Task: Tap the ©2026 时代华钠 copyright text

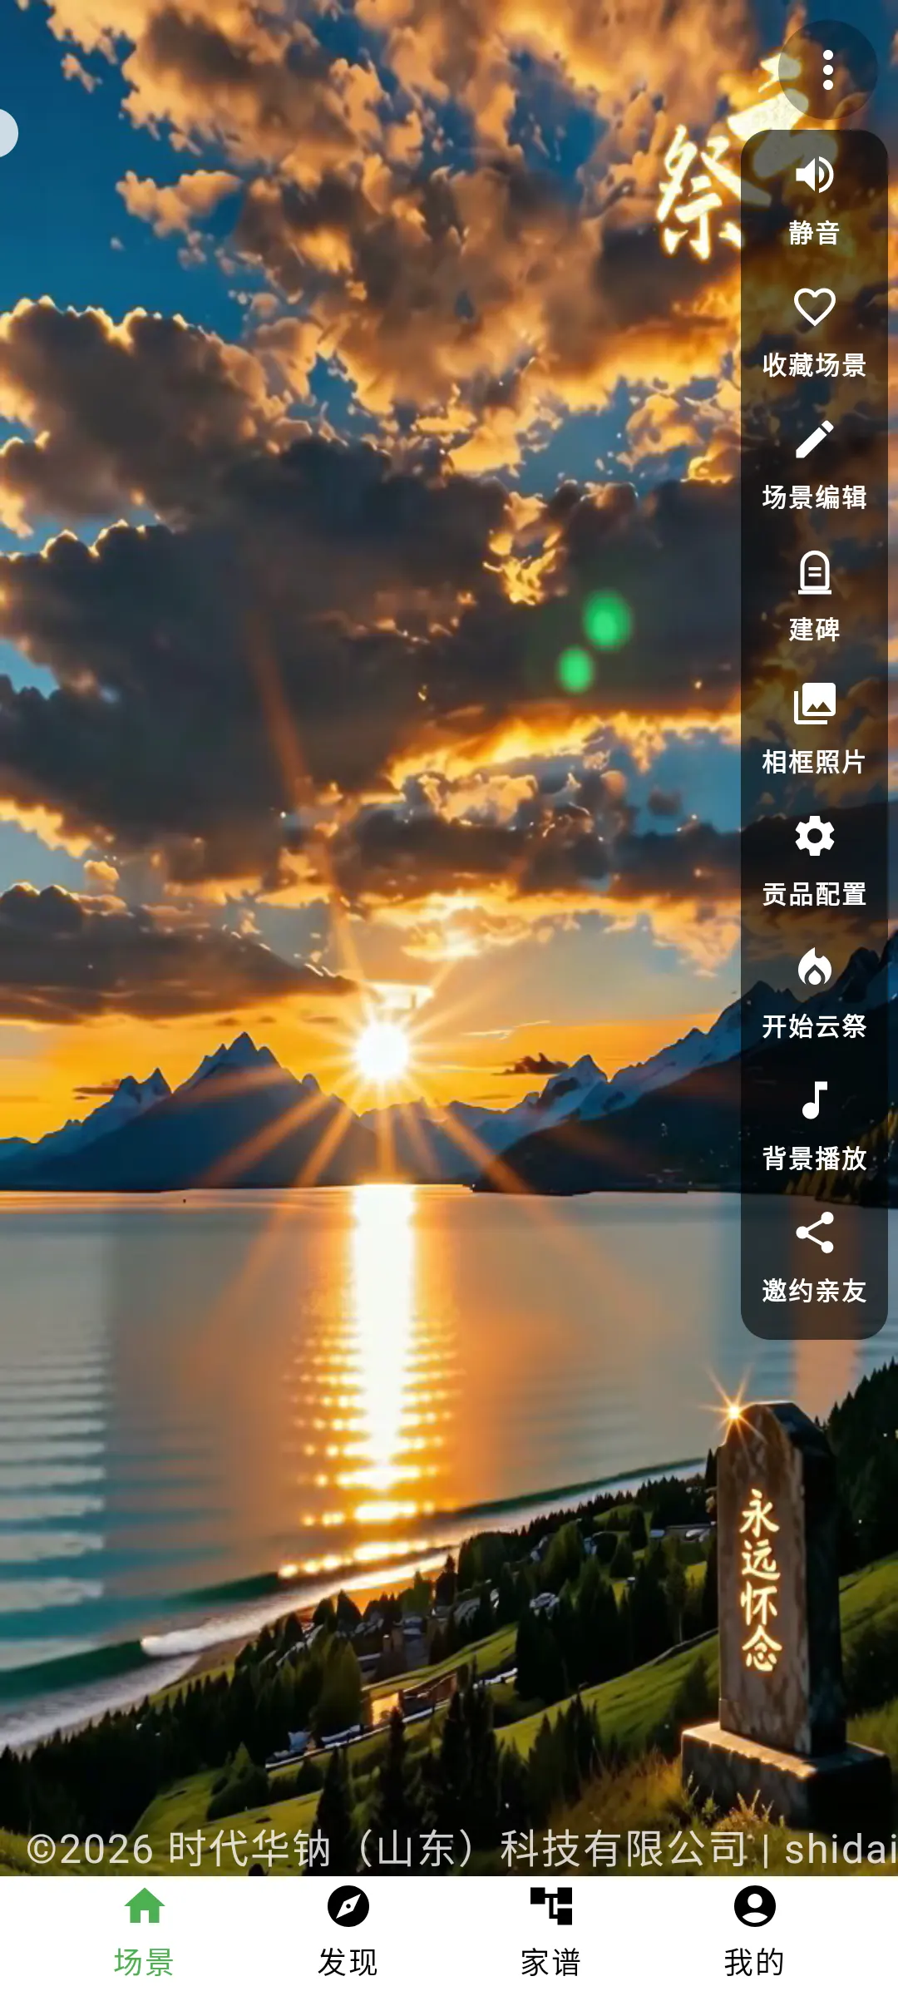Action: (x=461, y=1848)
